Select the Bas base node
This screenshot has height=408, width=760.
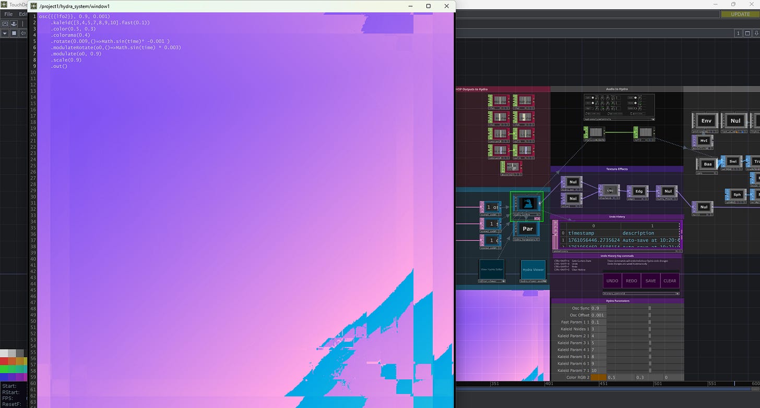[708, 164]
